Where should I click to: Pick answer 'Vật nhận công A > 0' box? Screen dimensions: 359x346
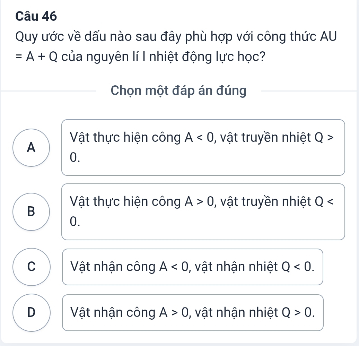point(193,313)
